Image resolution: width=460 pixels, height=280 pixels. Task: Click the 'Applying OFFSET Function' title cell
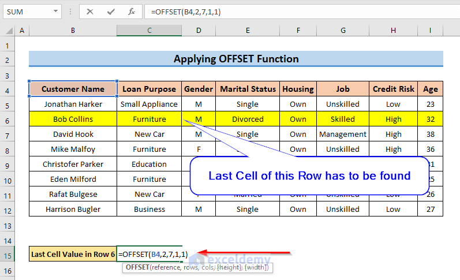click(x=236, y=59)
